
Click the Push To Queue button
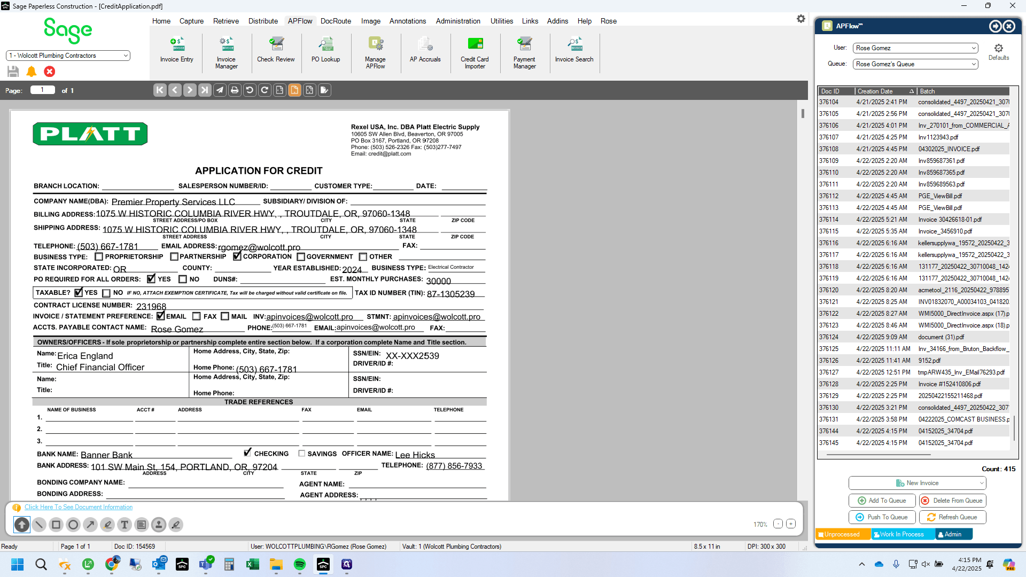pyautogui.click(x=882, y=517)
